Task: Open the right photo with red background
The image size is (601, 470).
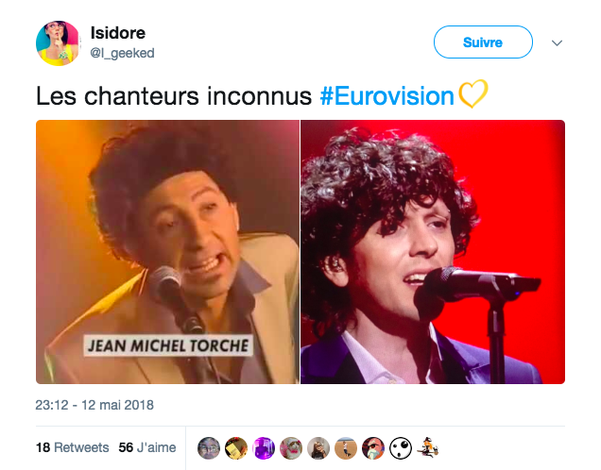Action: point(433,252)
